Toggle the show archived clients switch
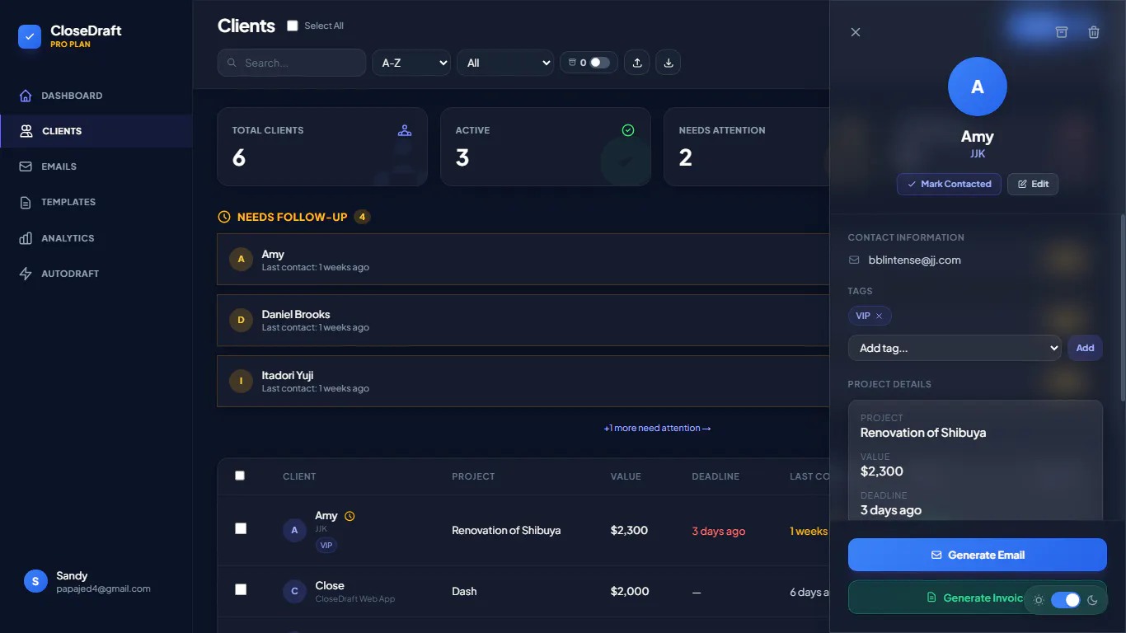 pos(600,63)
